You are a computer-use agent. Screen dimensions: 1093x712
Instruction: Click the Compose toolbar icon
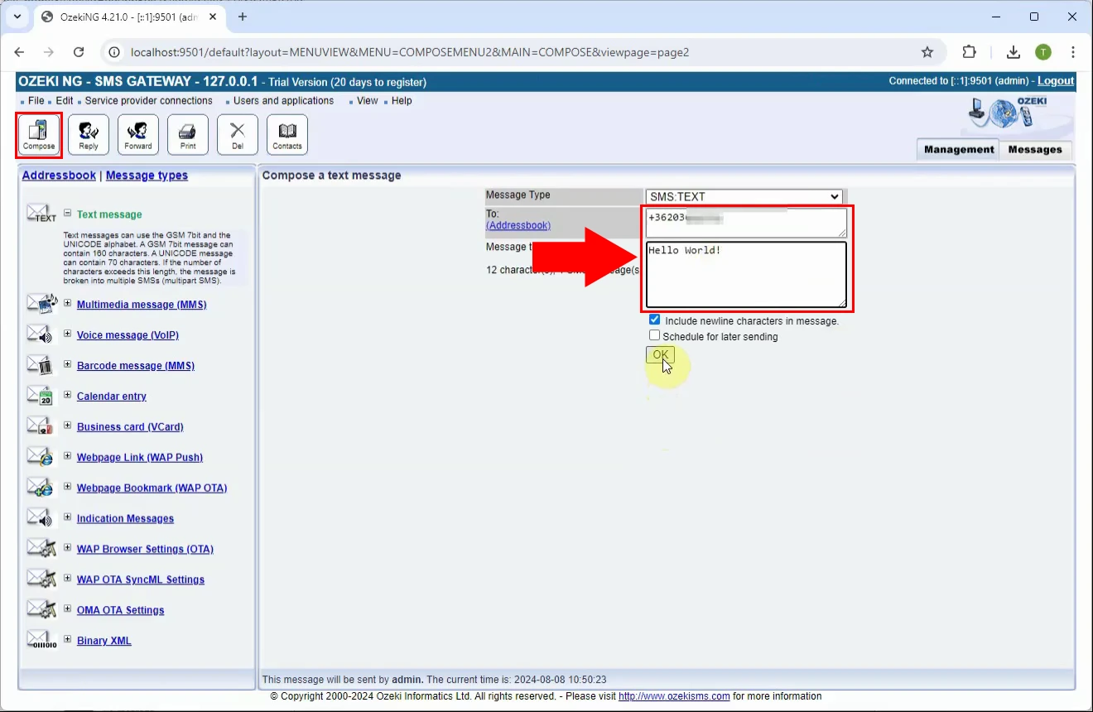(x=39, y=134)
